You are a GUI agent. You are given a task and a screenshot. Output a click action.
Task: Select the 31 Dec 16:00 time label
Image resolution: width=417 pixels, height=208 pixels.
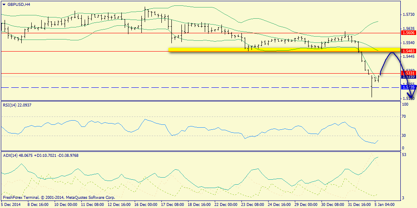pos(359,205)
